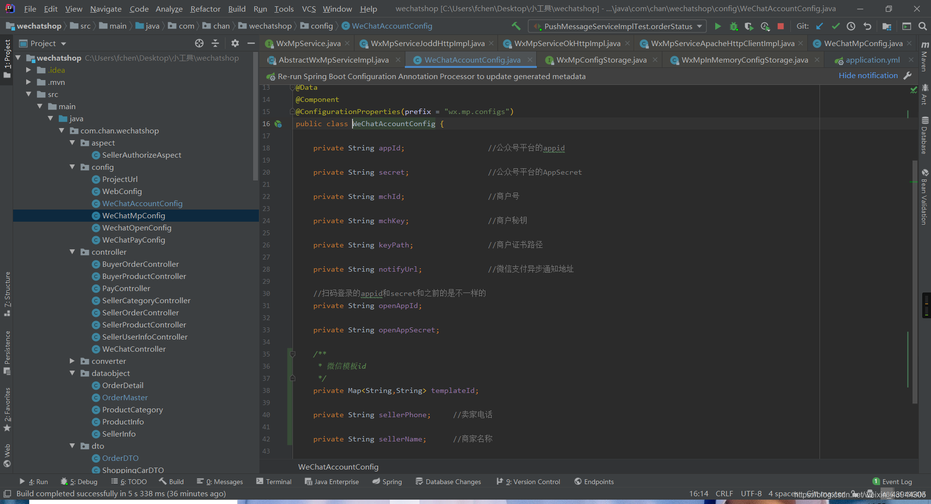Viewport: 931px width, 504px height.
Task: Click the editor vertical scrollbar
Action: 915,281
